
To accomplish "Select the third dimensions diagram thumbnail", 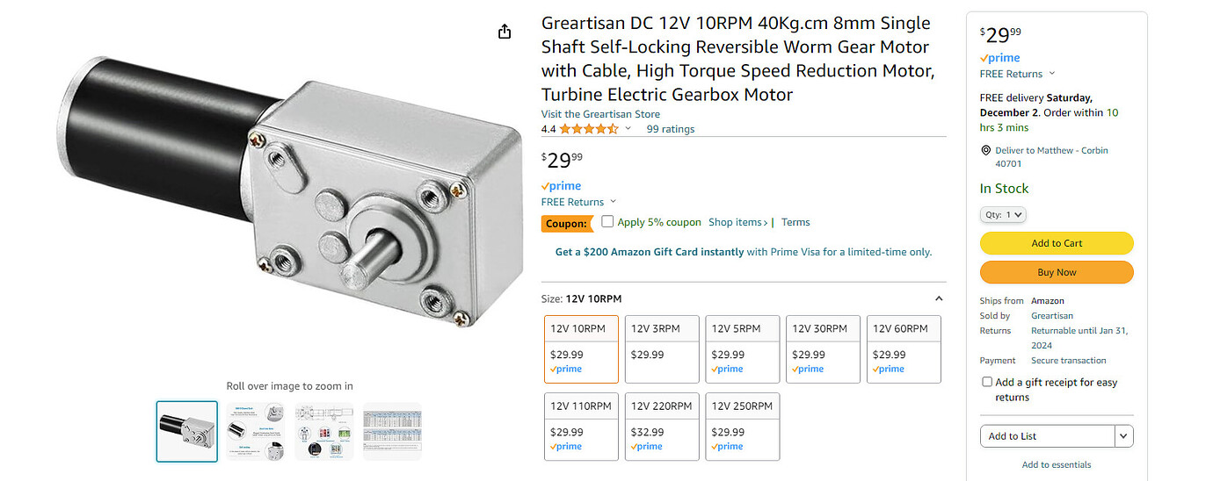I will [324, 431].
